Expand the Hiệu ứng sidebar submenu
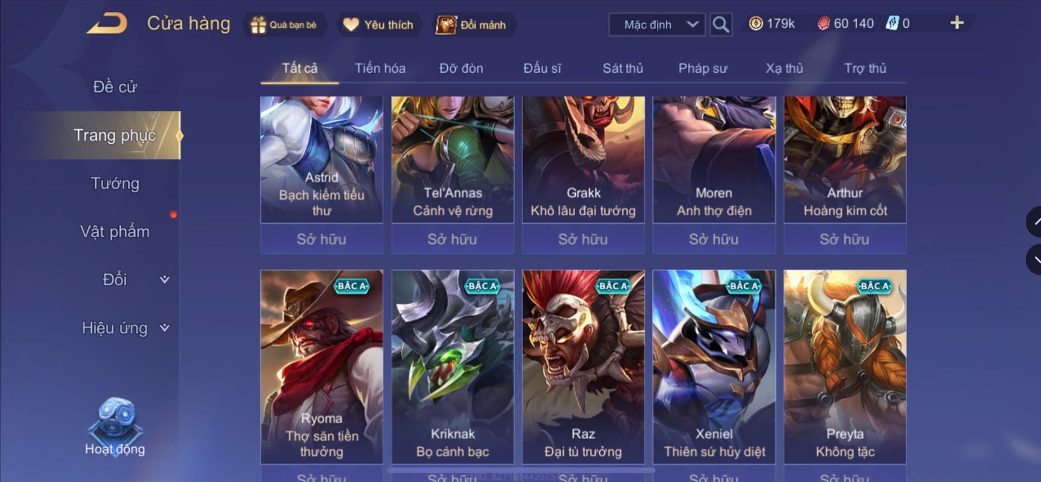Screen dimensions: 1041x482 coord(164,328)
